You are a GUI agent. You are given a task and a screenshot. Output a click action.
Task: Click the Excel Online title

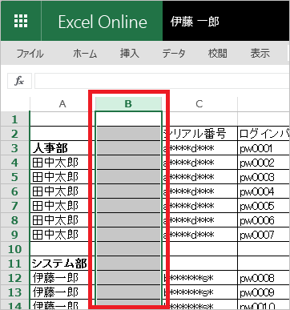[x=103, y=22]
